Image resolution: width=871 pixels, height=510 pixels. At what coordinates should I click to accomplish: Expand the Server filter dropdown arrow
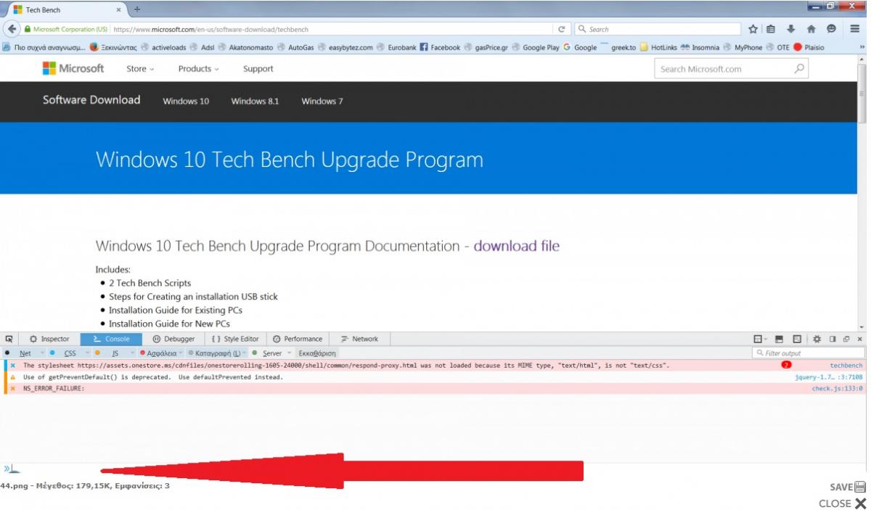coord(291,353)
